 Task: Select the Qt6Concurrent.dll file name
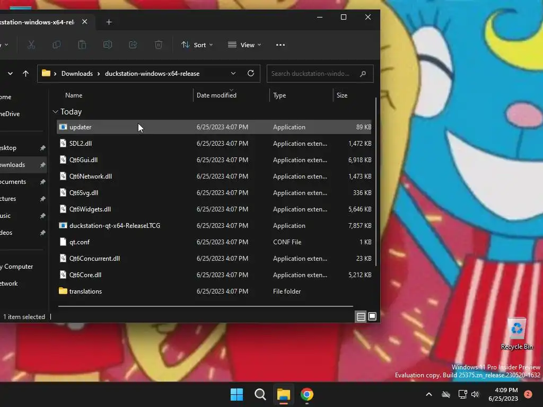coord(94,259)
